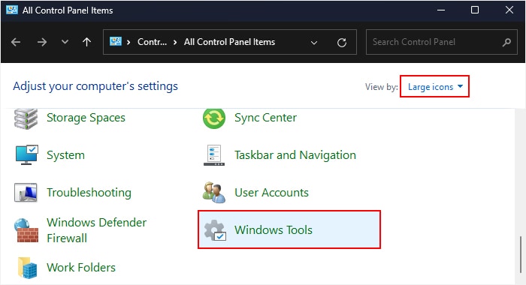Click the Contr... breadcrumb segment

pos(152,42)
